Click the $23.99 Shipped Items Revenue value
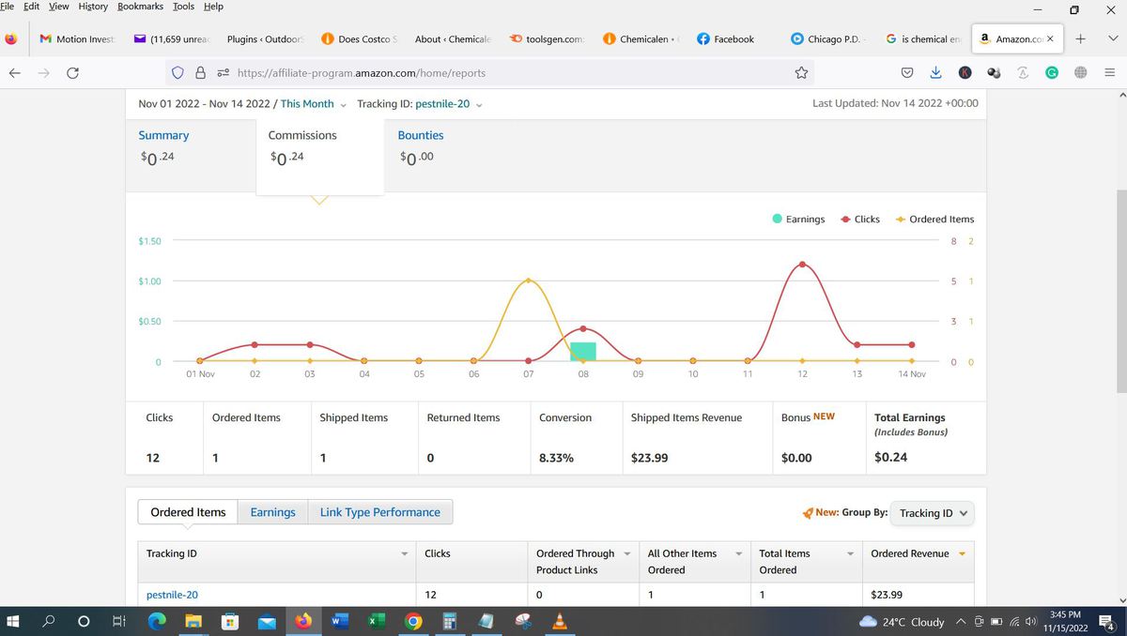Viewport: 1127px width, 636px height. click(650, 458)
